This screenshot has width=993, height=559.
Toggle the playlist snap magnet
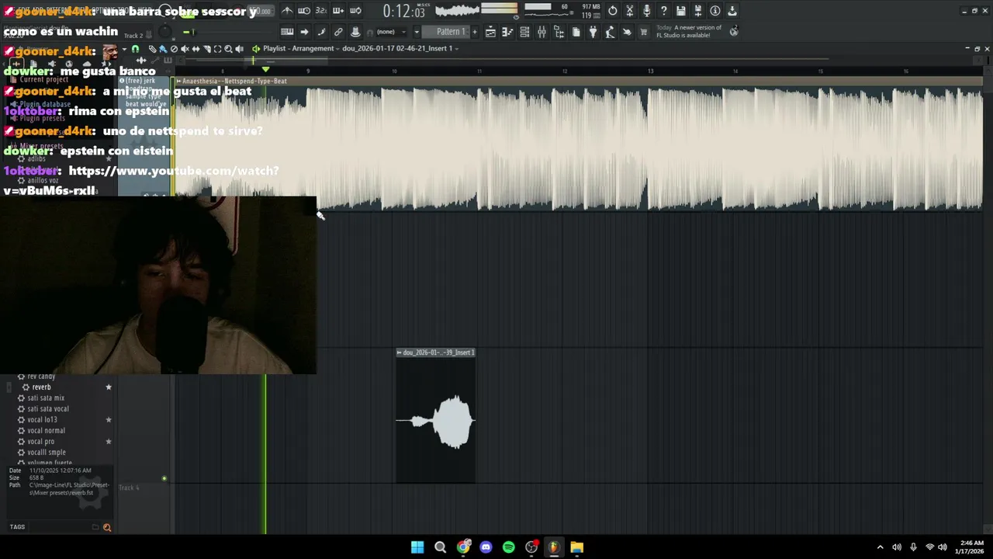click(x=135, y=48)
